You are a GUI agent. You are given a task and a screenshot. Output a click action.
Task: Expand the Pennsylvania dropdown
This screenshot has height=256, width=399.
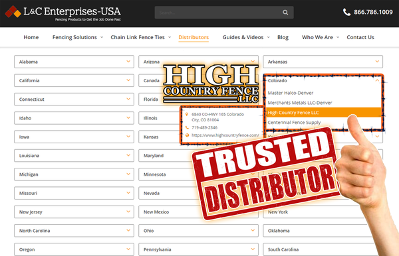198,249
